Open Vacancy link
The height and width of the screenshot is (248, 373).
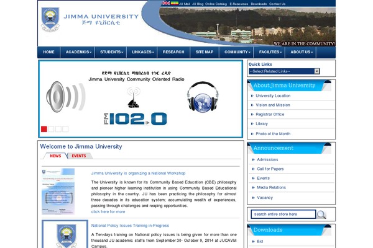[265, 198]
